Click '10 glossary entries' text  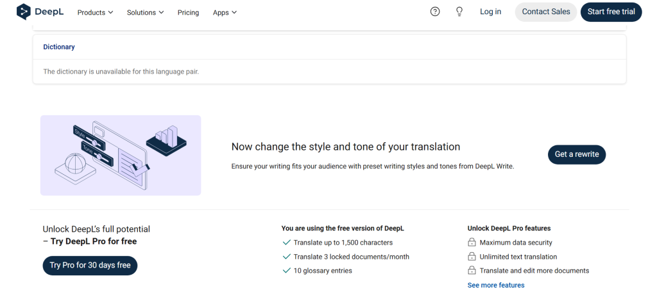pos(323,271)
